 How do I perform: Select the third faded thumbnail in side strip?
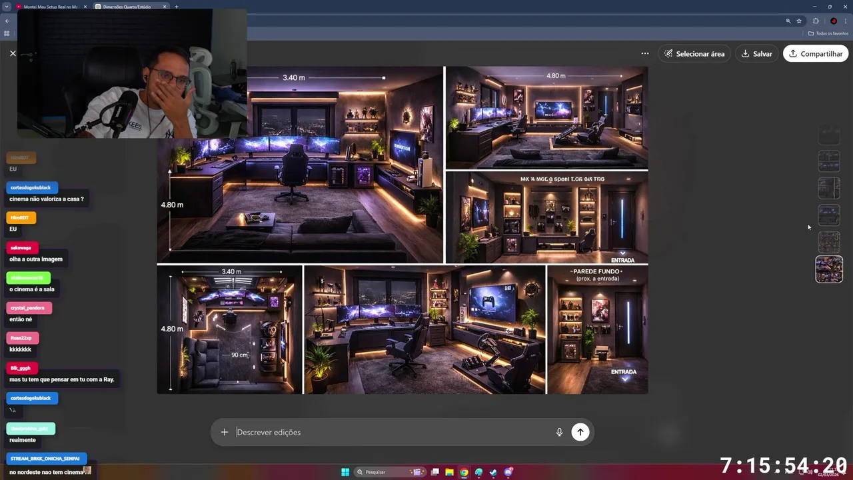(829, 188)
